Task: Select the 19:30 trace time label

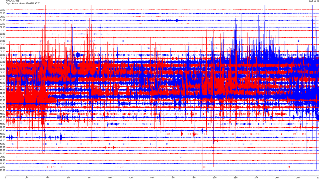Action: point(3,144)
